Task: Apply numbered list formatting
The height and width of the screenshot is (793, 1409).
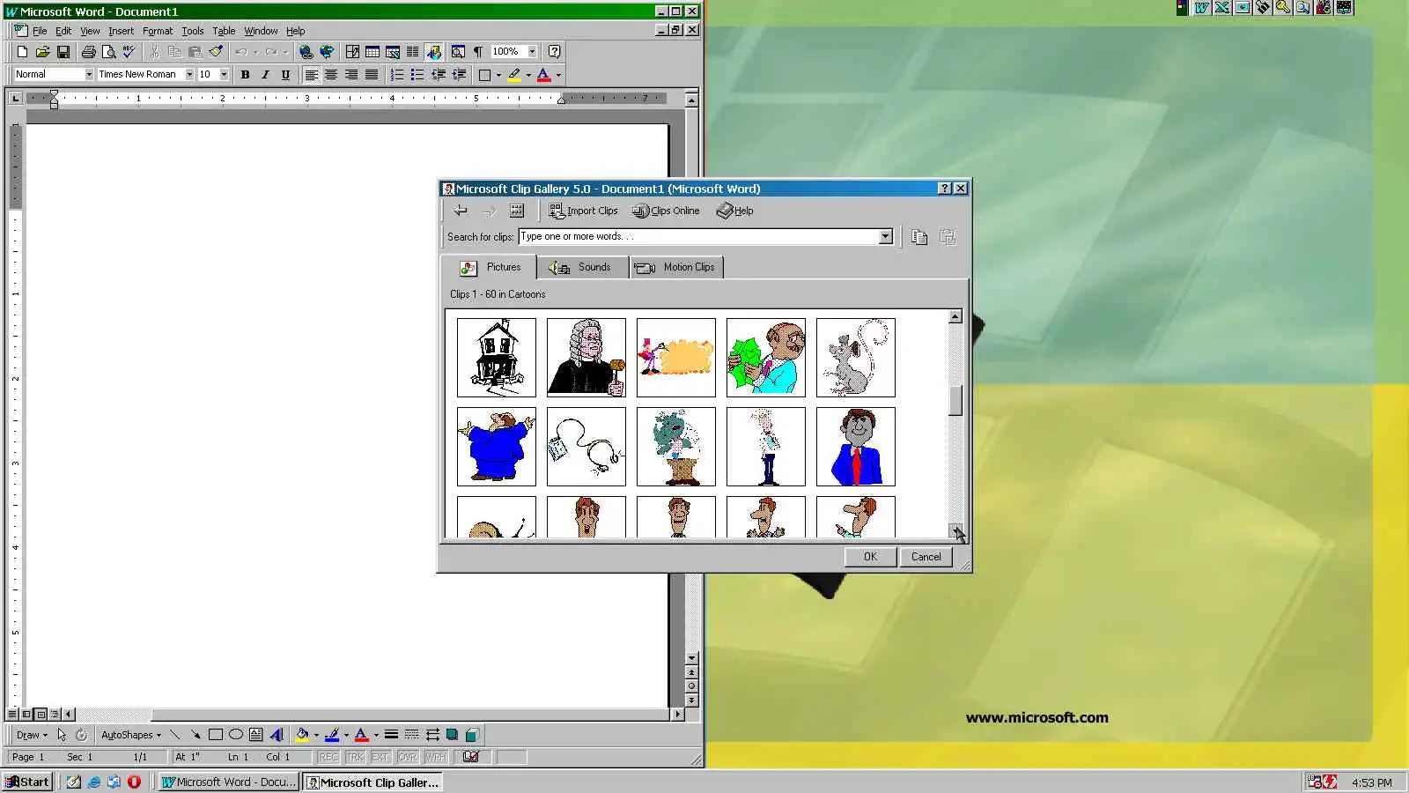Action: click(x=397, y=75)
